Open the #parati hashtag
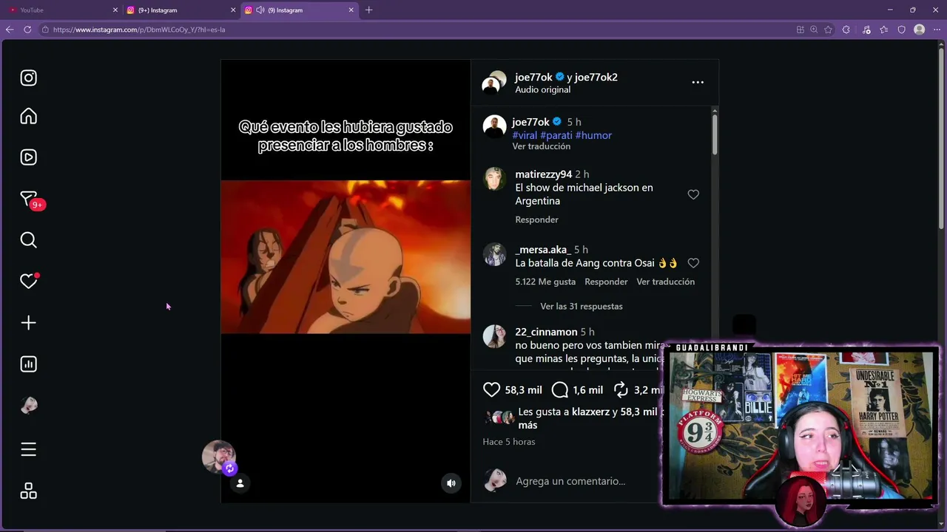Screen dimensions: 947x532 click(556, 135)
